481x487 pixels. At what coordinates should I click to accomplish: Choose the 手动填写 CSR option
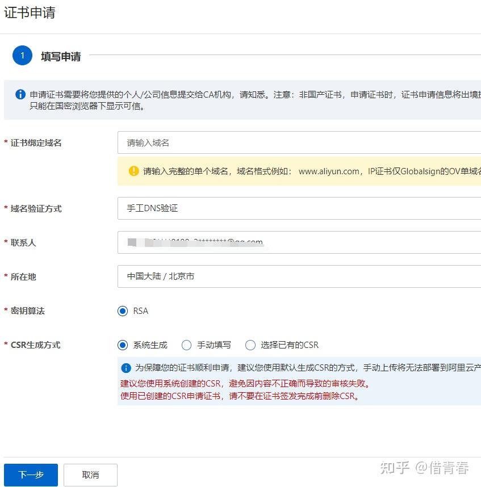pos(186,345)
